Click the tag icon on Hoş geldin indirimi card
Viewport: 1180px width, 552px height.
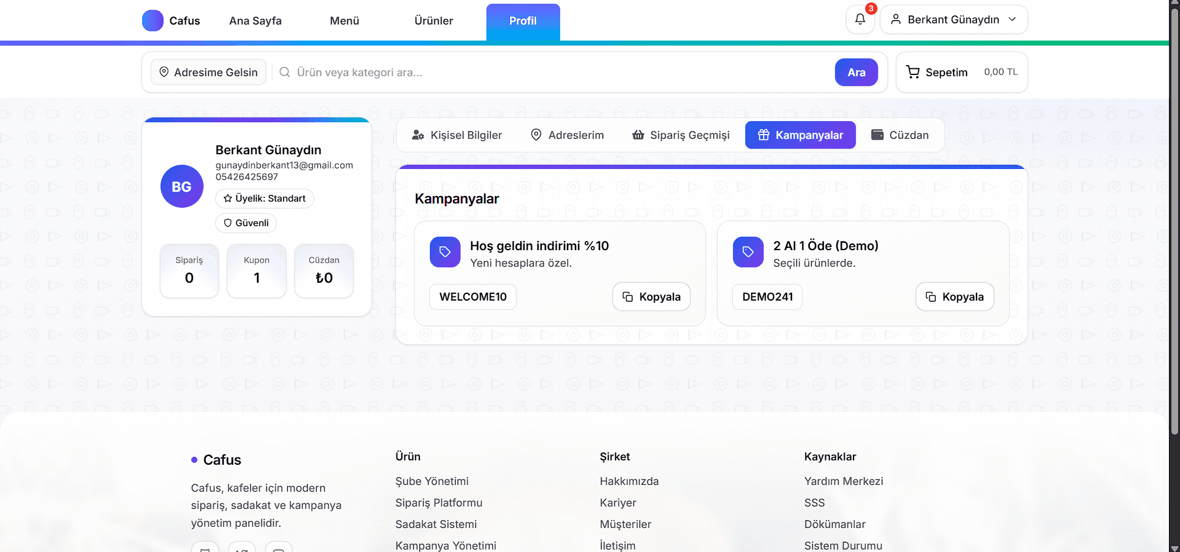pos(445,252)
